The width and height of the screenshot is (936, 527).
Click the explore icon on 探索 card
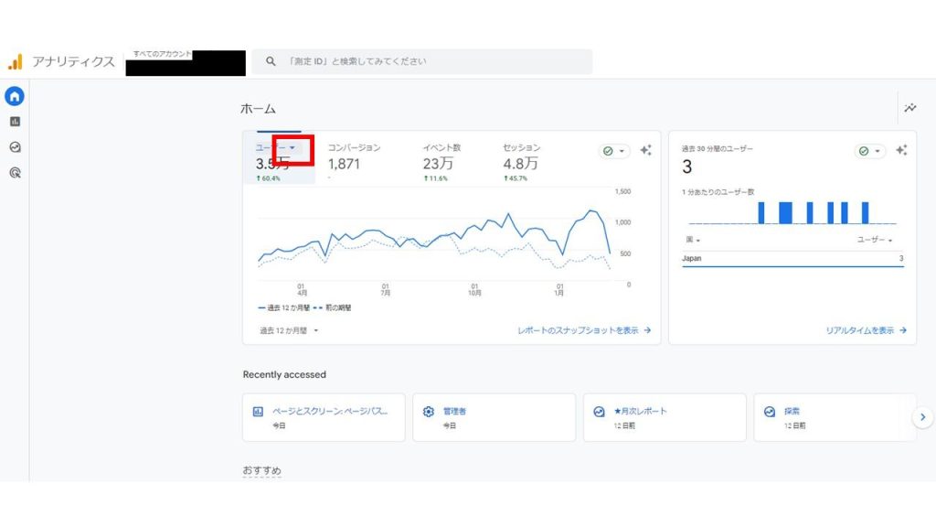[x=770, y=412]
